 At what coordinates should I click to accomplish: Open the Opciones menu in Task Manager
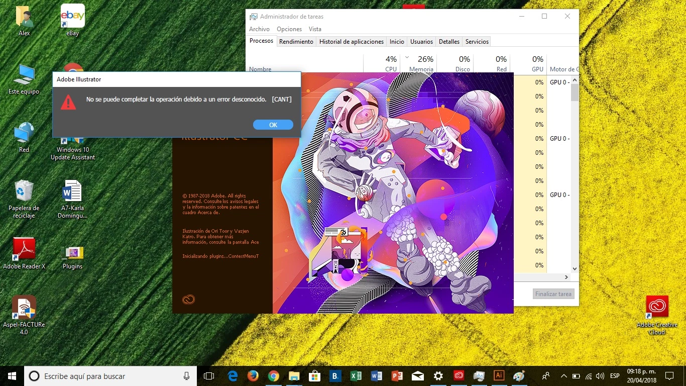pyautogui.click(x=289, y=29)
